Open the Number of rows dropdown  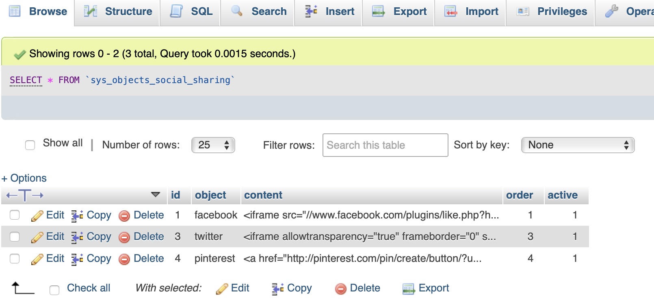[213, 145]
